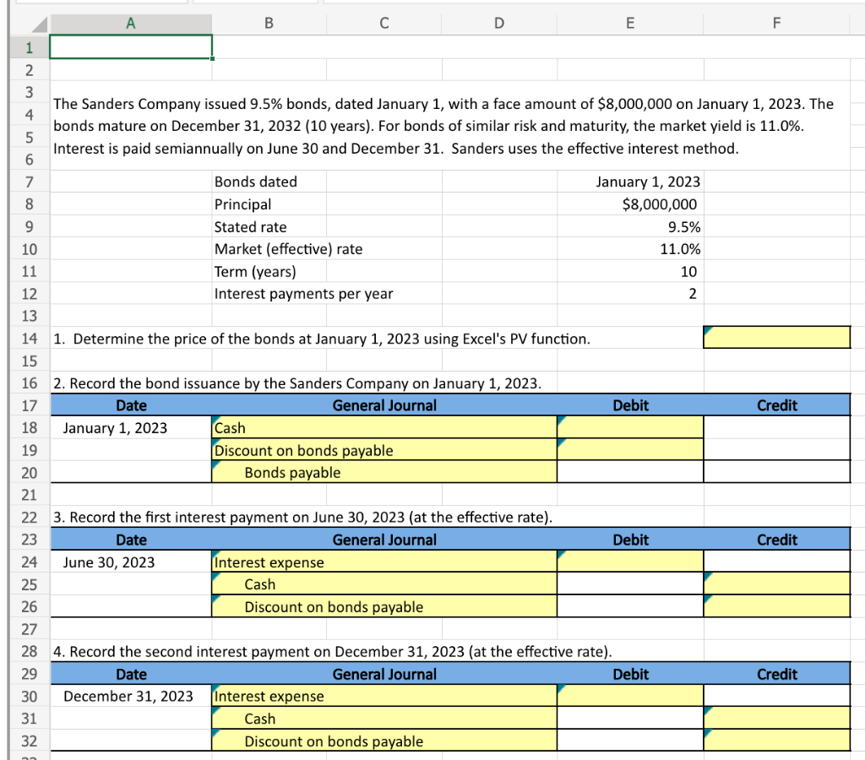Select the 'Interest payments per year' label
Image resolution: width=865 pixels, height=760 pixels.
304,293
